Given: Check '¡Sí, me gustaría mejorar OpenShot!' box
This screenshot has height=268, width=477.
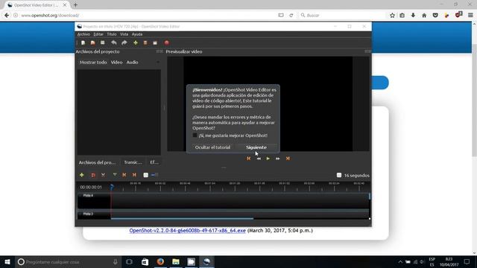Looking at the screenshot, I should pyautogui.click(x=195, y=135).
